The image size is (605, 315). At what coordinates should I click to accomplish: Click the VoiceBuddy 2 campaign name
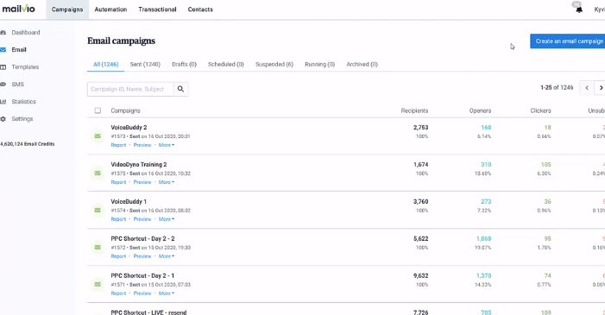(x=129, y=128)
